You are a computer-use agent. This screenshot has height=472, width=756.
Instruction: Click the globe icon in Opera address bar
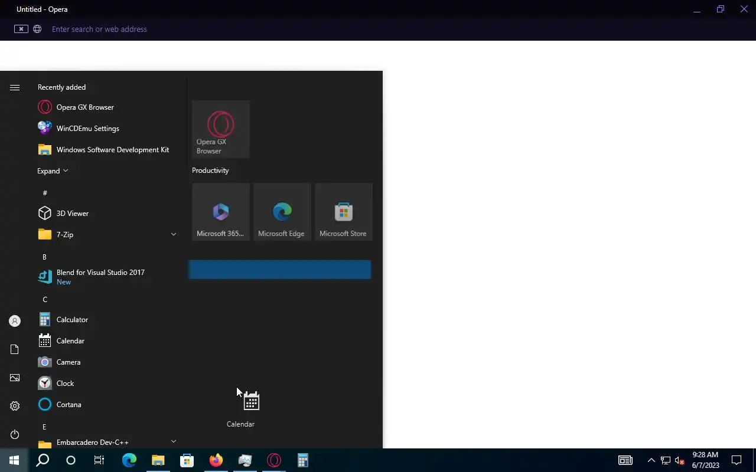pyautogui.click(x=37, y=29)
